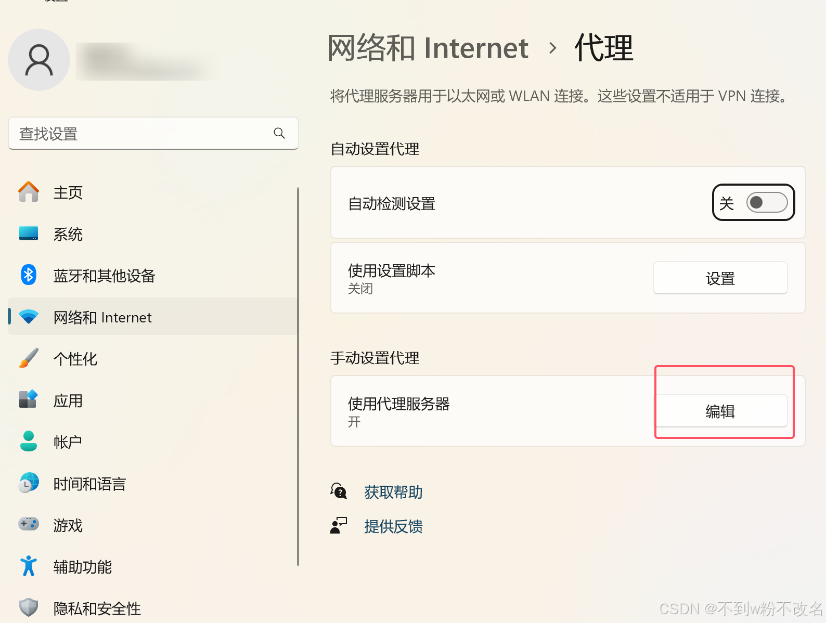Click the Privacy shield icon
This screenshot has height=623, width=826.
point(29,607)
